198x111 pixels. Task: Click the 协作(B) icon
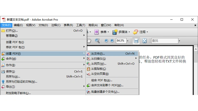[3, 65]
